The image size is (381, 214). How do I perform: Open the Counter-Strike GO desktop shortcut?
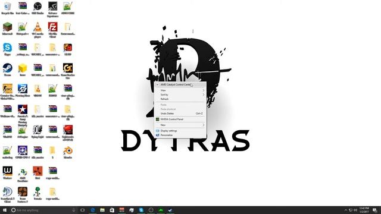tap(8, 89)
